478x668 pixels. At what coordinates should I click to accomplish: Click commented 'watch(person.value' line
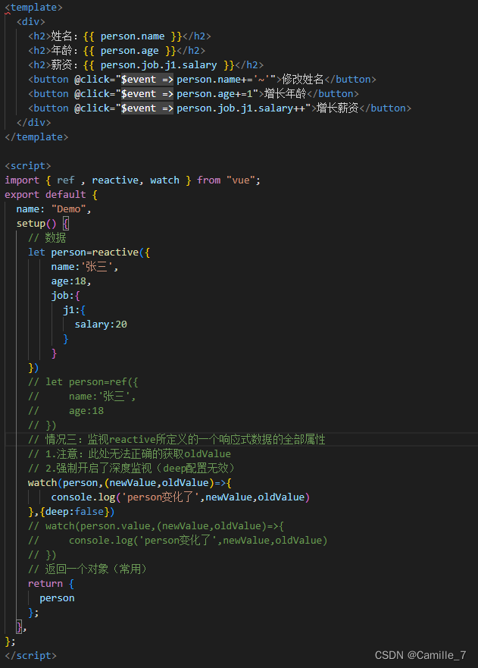156,526
